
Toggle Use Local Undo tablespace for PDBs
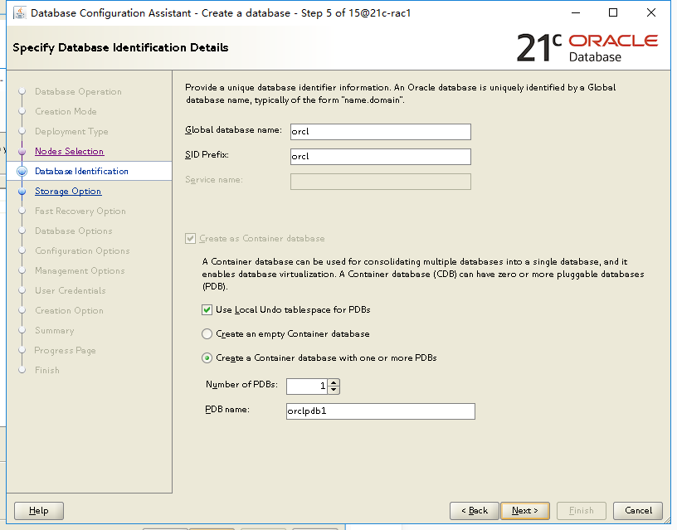tap(207, 310)
